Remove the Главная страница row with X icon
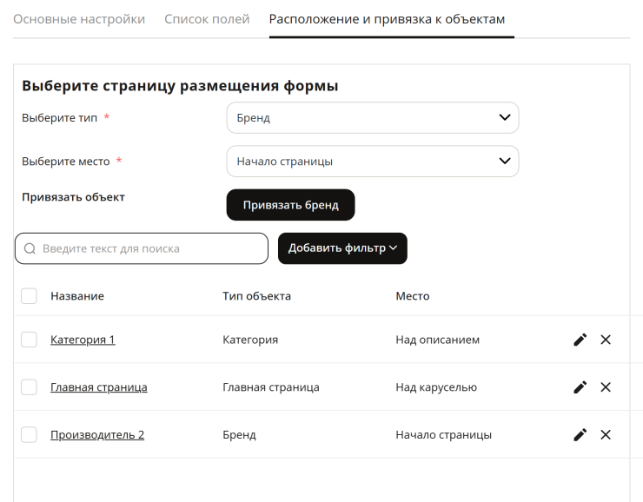643x502 pixels. pos(606,387)
